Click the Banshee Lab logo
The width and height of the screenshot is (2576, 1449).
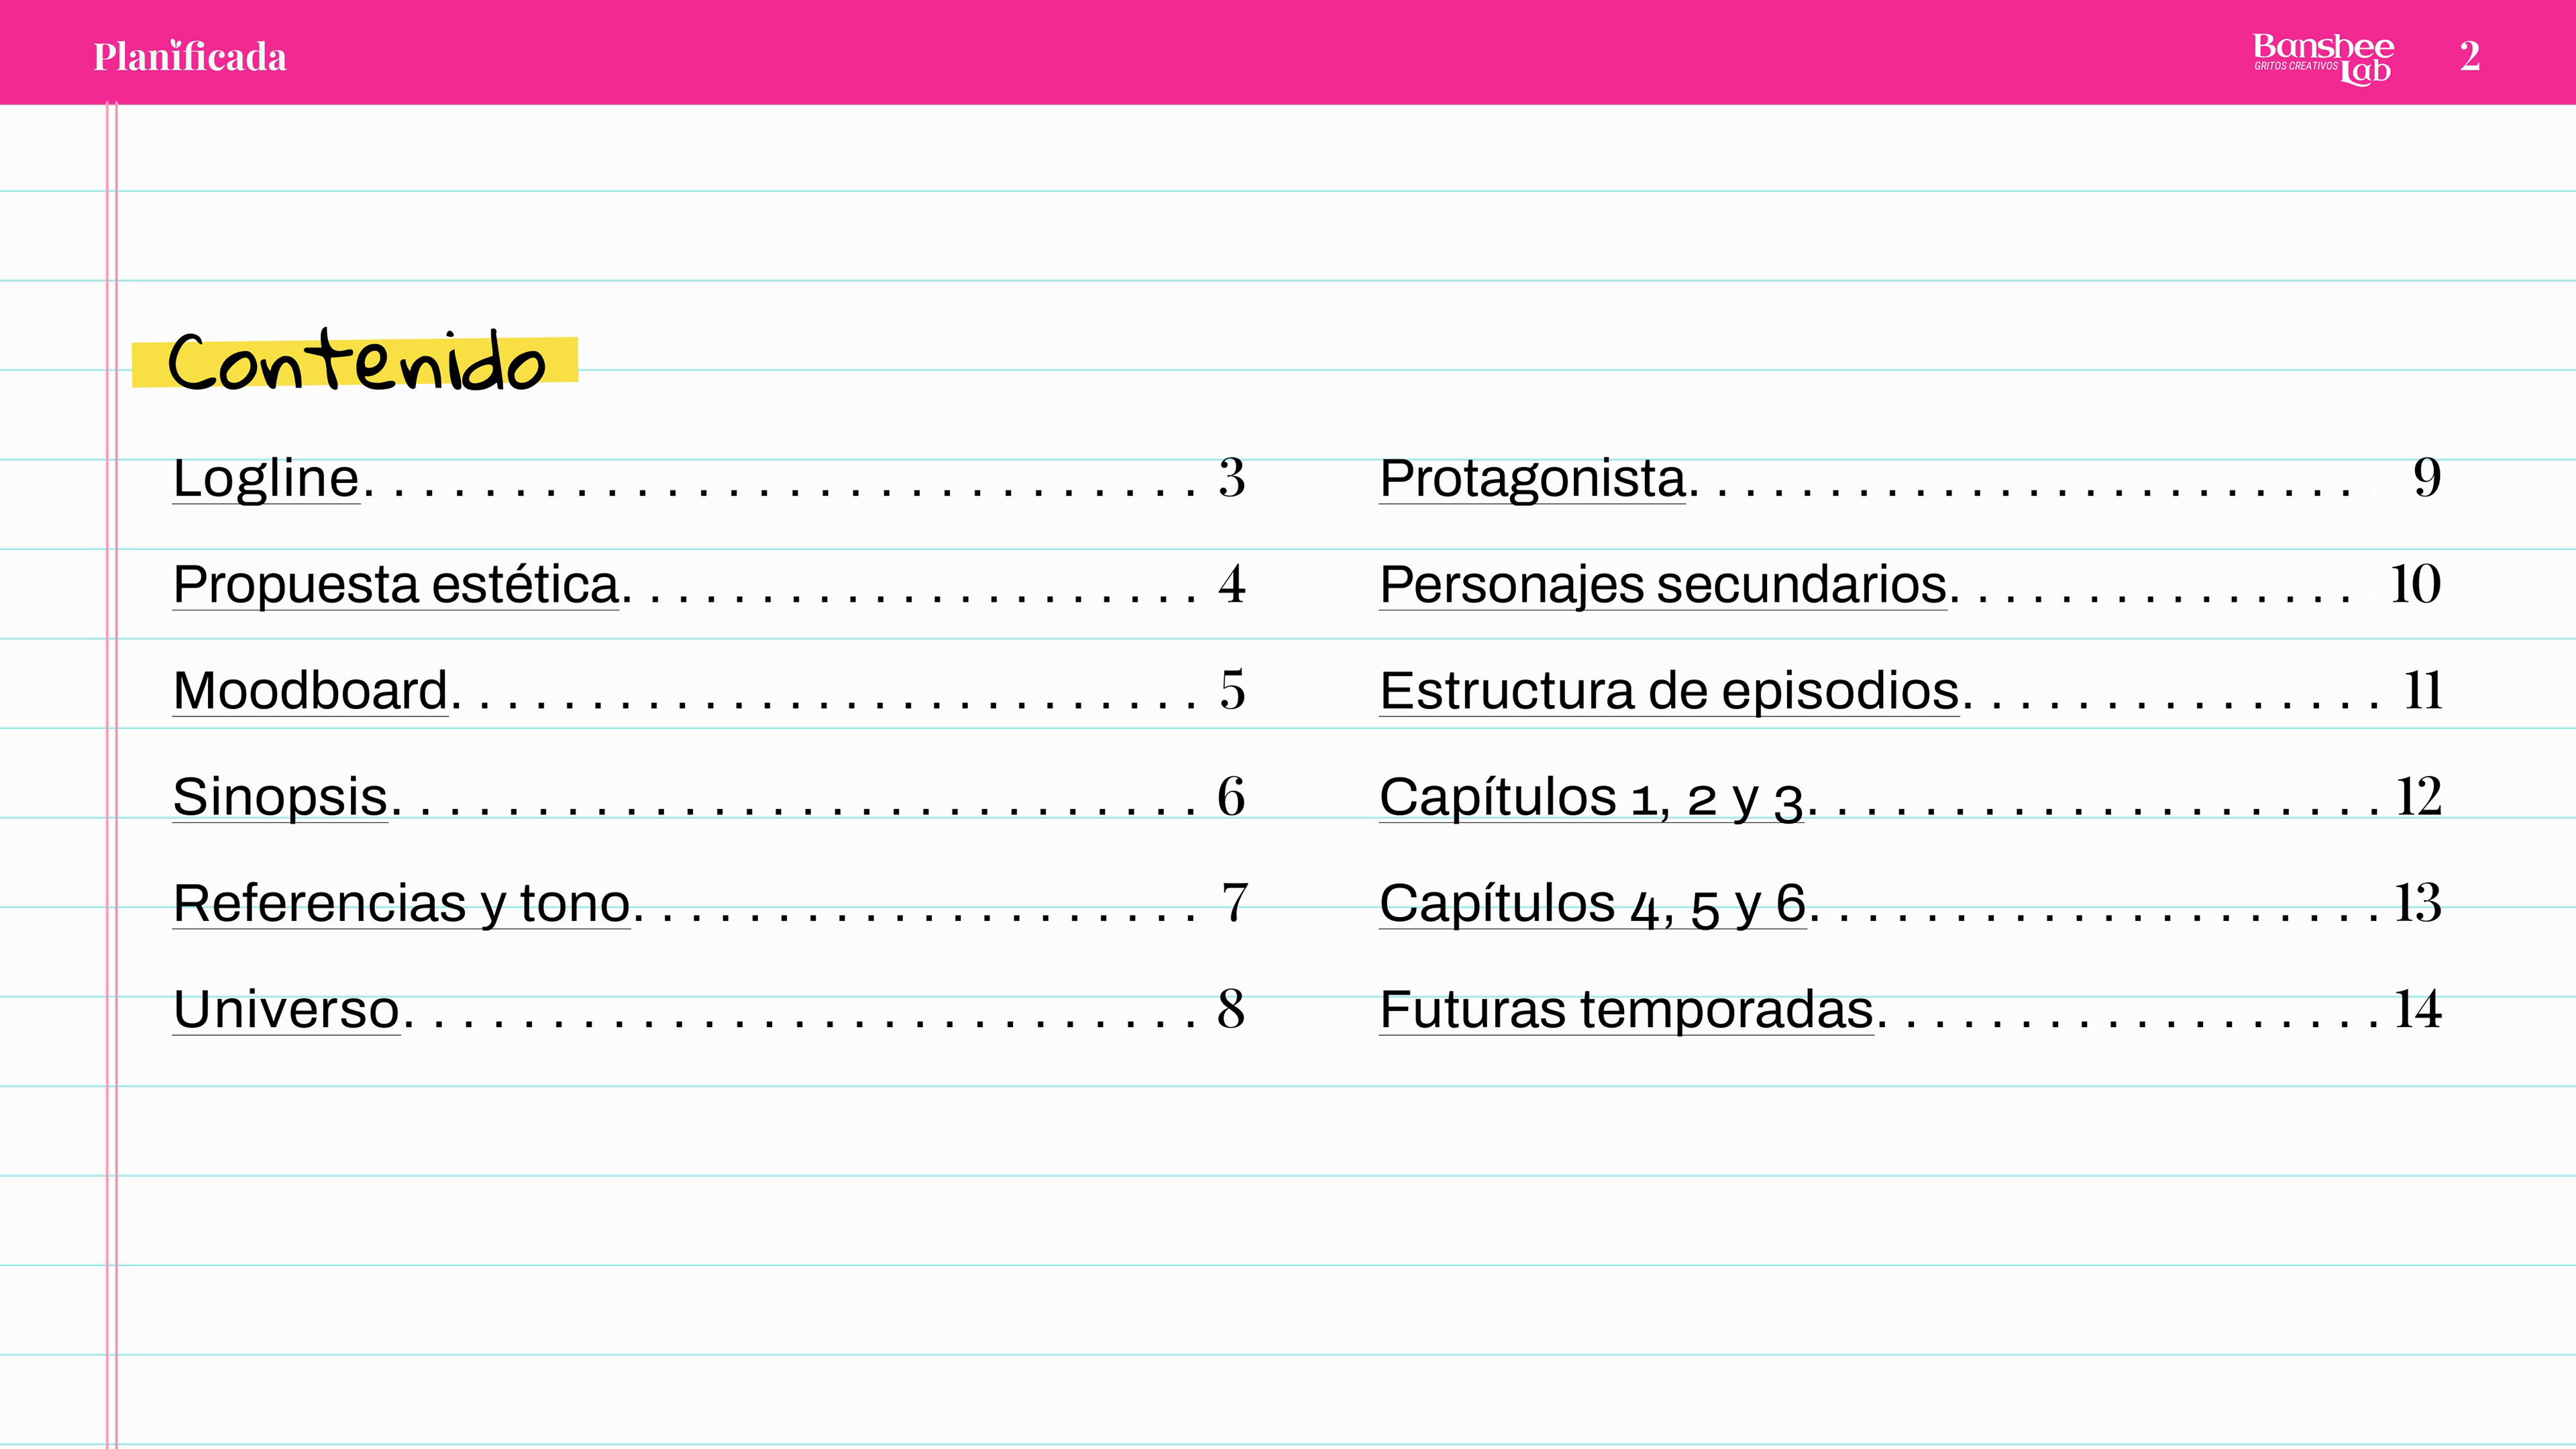point(2322,58)
